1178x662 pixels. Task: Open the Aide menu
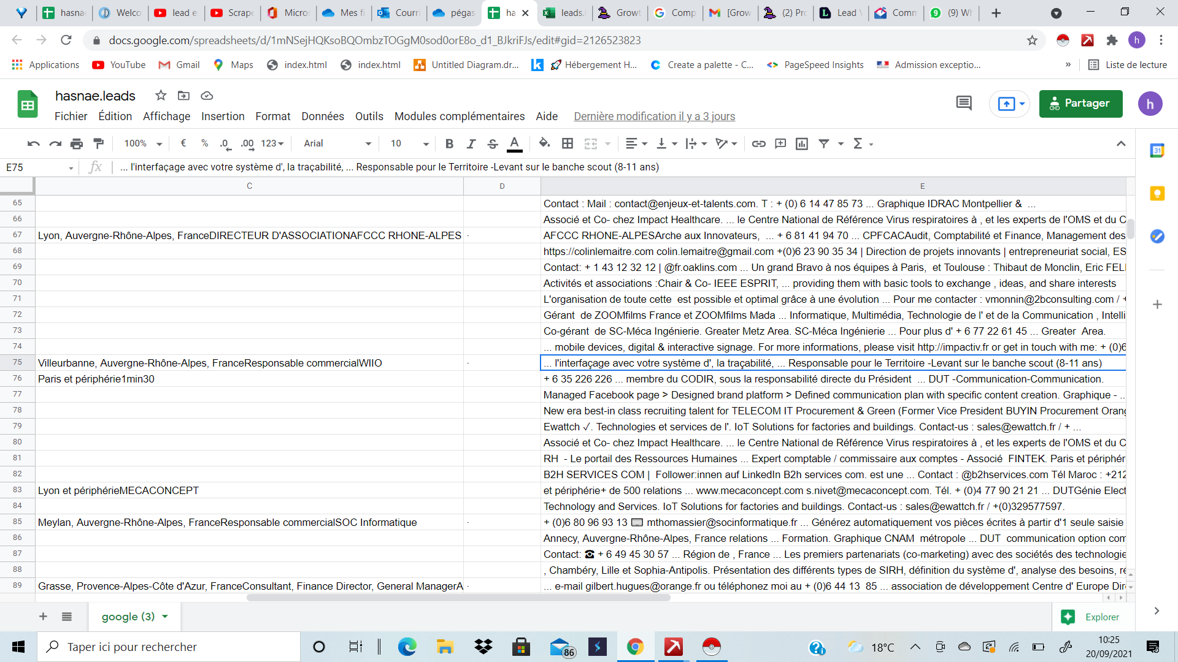[x=547, y=116]
